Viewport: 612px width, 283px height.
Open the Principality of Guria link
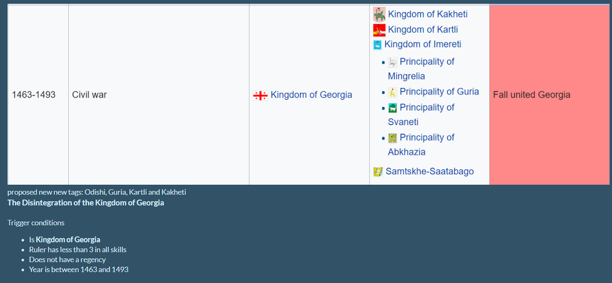point(439,92)
